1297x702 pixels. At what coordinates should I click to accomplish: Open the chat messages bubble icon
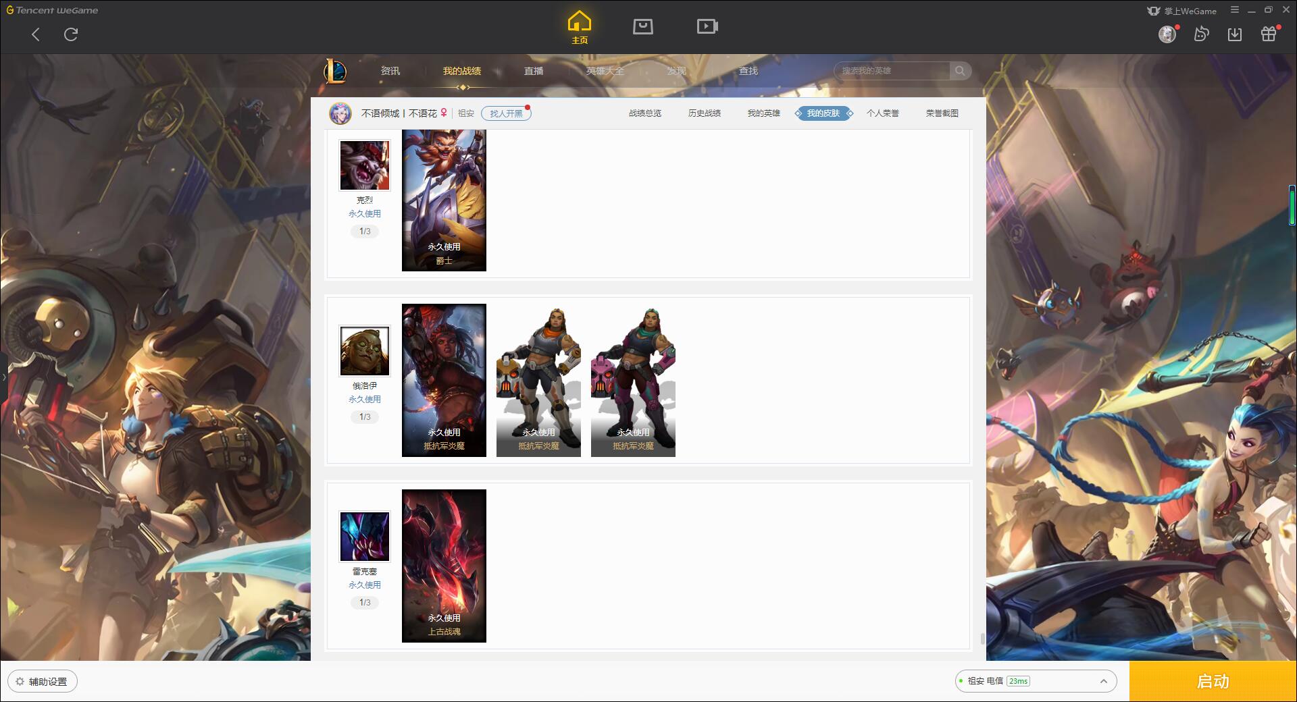tap(1201, 34)
